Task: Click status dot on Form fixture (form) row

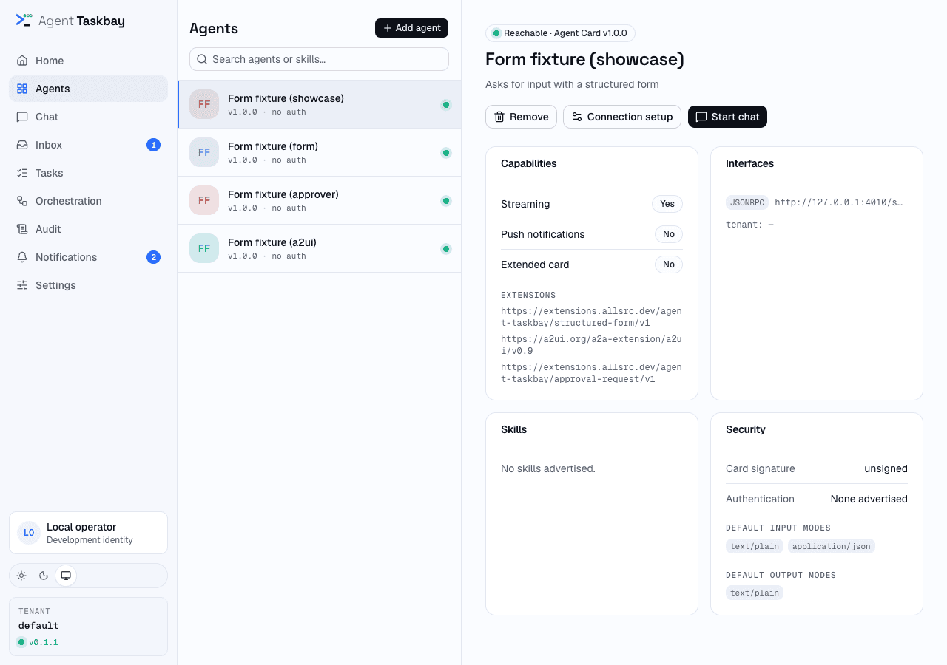Action: point(446,153)
